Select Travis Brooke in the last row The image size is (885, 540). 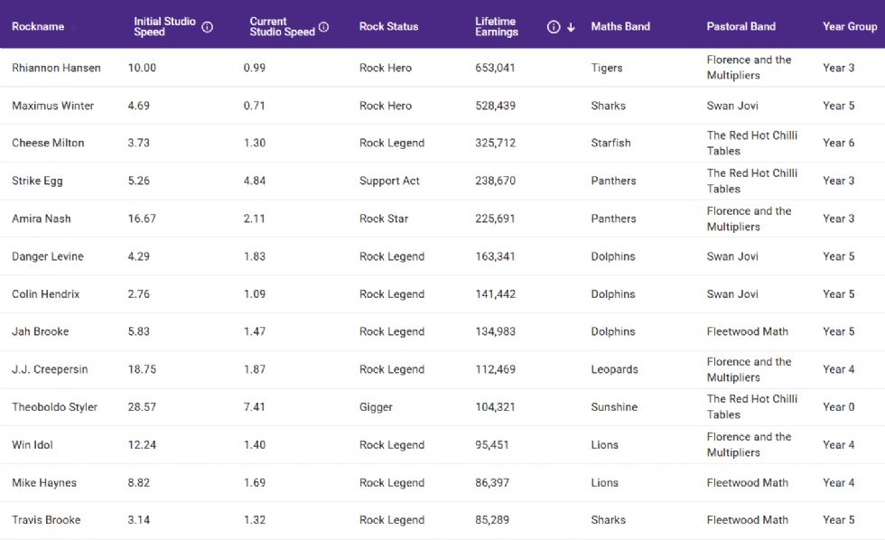click(x=46, y=520)
